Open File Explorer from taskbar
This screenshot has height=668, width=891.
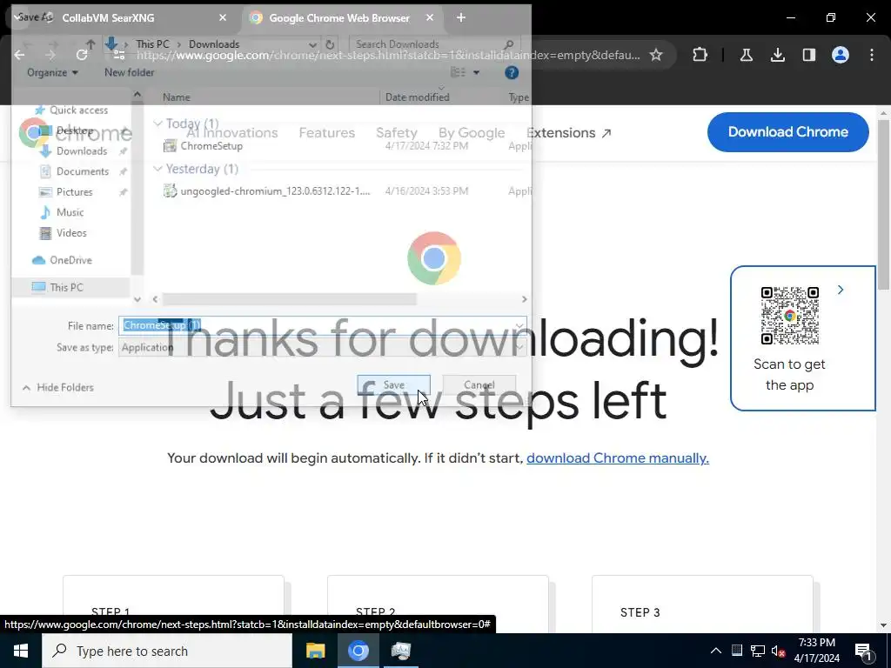(315, 651)
